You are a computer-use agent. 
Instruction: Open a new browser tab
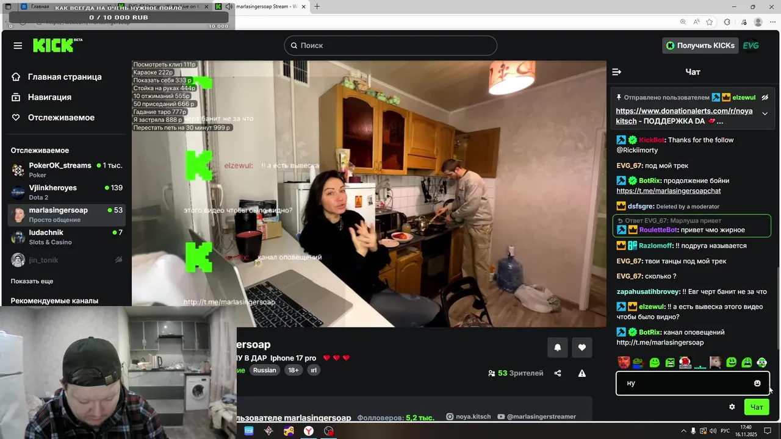click(317, 6)
